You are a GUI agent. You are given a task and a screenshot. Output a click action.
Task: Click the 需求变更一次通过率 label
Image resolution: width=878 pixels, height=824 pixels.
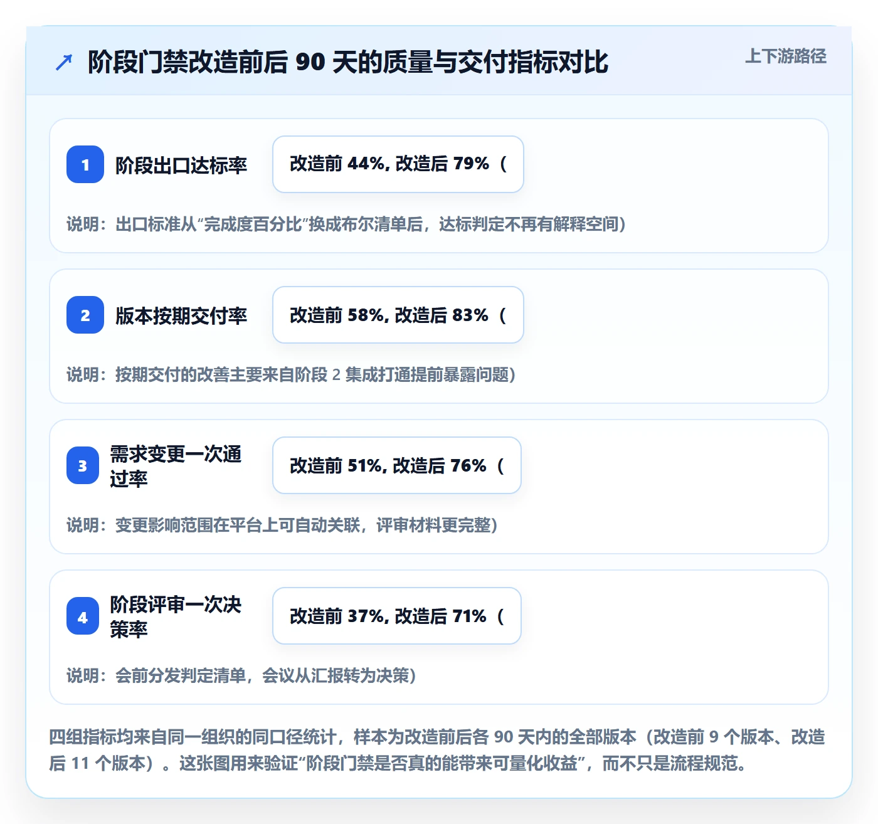176,466
